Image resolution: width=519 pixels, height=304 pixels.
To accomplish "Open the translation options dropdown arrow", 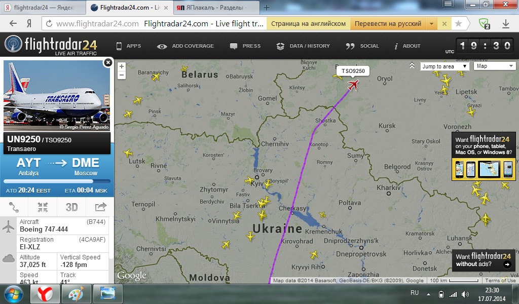I will 431,23.
